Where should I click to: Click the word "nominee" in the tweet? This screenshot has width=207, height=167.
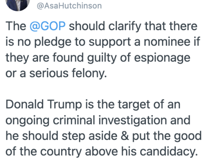point(167,42)
